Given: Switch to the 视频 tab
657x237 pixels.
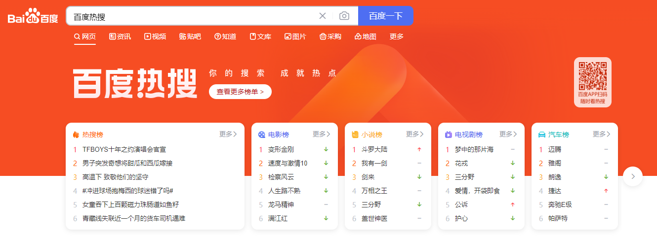Looking at the screenshot, I should [155, 36].
